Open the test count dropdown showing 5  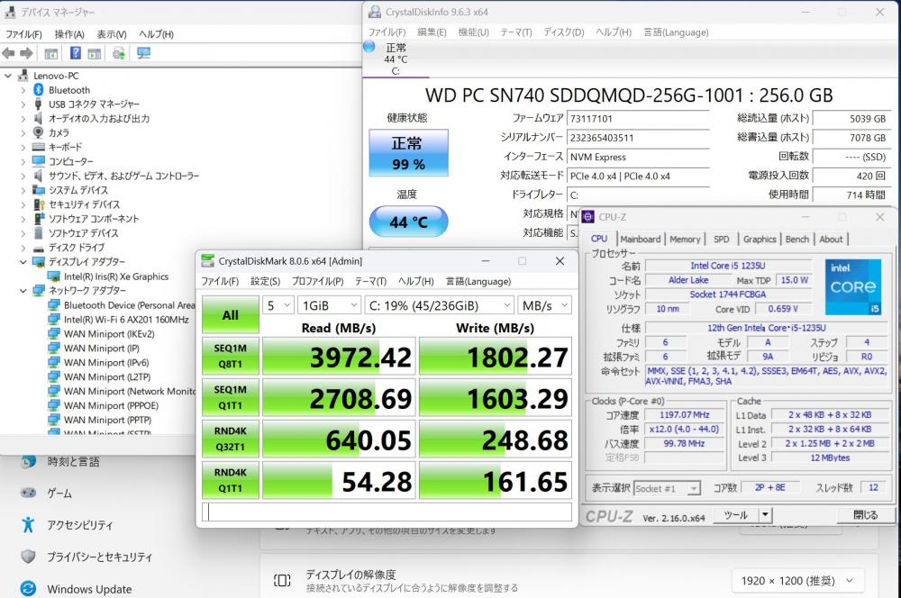point(278,305)
